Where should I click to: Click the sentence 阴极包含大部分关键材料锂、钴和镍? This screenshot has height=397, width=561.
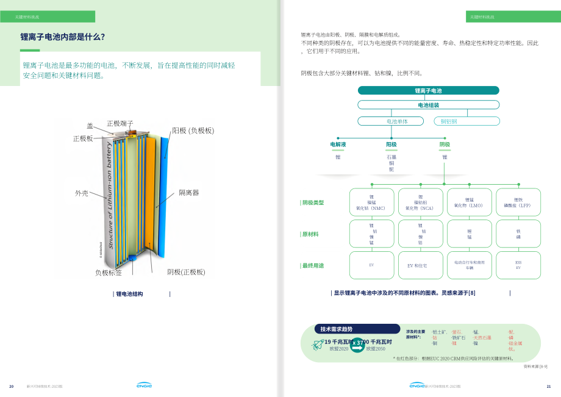pos(362,73)
